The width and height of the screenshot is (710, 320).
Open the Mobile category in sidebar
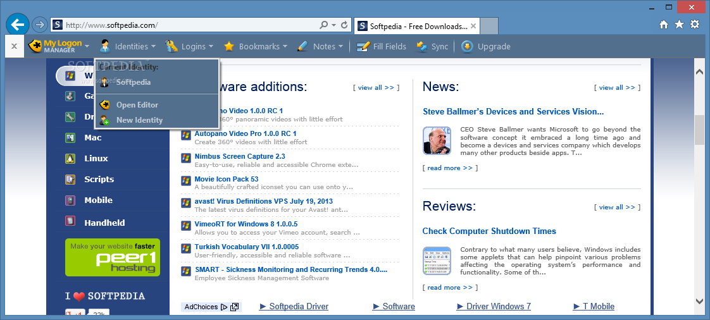pyautogui.click(x=98, y=200)
